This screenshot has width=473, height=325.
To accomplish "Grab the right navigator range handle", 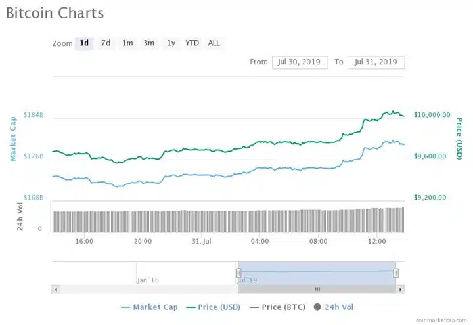I will point(395,273).
